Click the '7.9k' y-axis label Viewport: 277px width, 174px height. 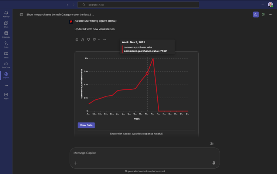[x=86, y=71]
